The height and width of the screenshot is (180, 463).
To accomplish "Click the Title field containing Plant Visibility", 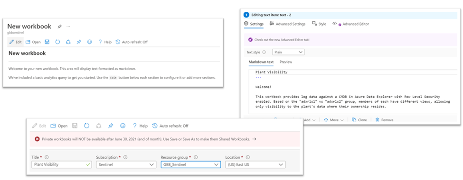I will (x=61, y=165).
